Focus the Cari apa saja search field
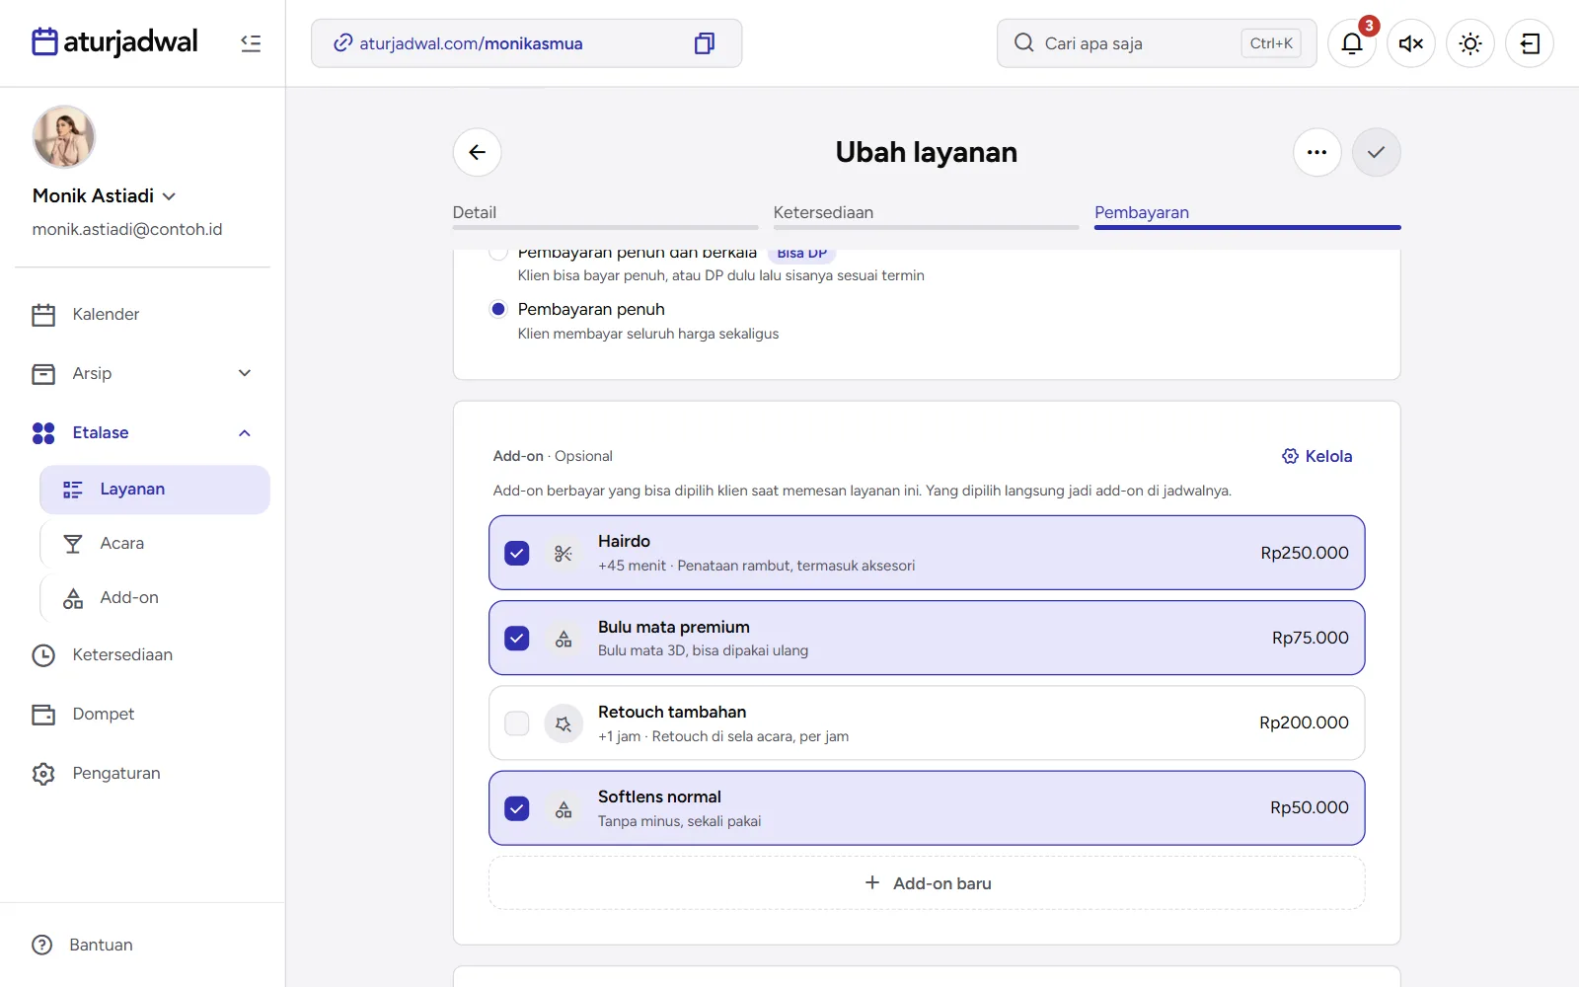 pos(1157,43)
